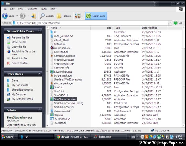Viewport: 186px width, 146px height.
Task: Open the address bar dropdown arrow
Action: coord(170,23)
